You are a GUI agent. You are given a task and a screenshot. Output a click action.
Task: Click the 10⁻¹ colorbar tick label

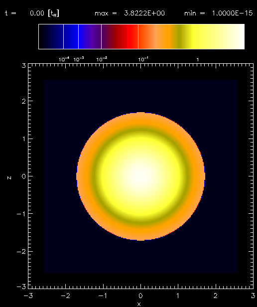[143, 59]
